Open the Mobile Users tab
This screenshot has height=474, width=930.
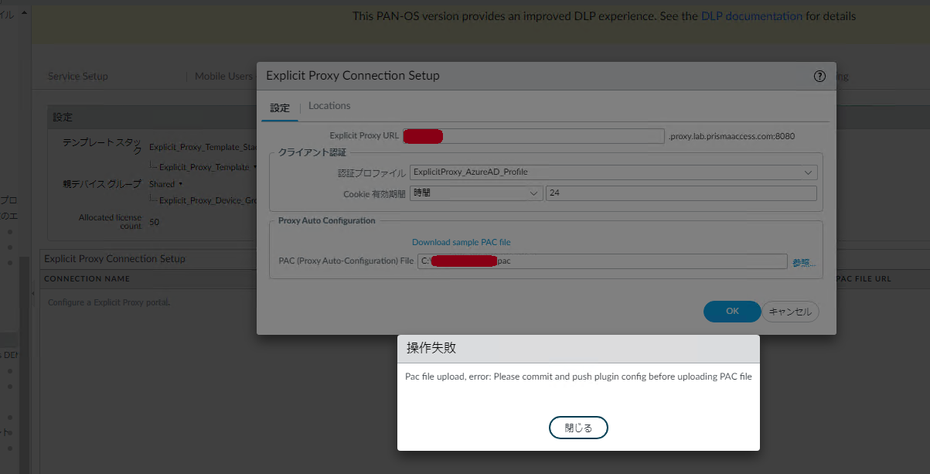coord(223,77)
